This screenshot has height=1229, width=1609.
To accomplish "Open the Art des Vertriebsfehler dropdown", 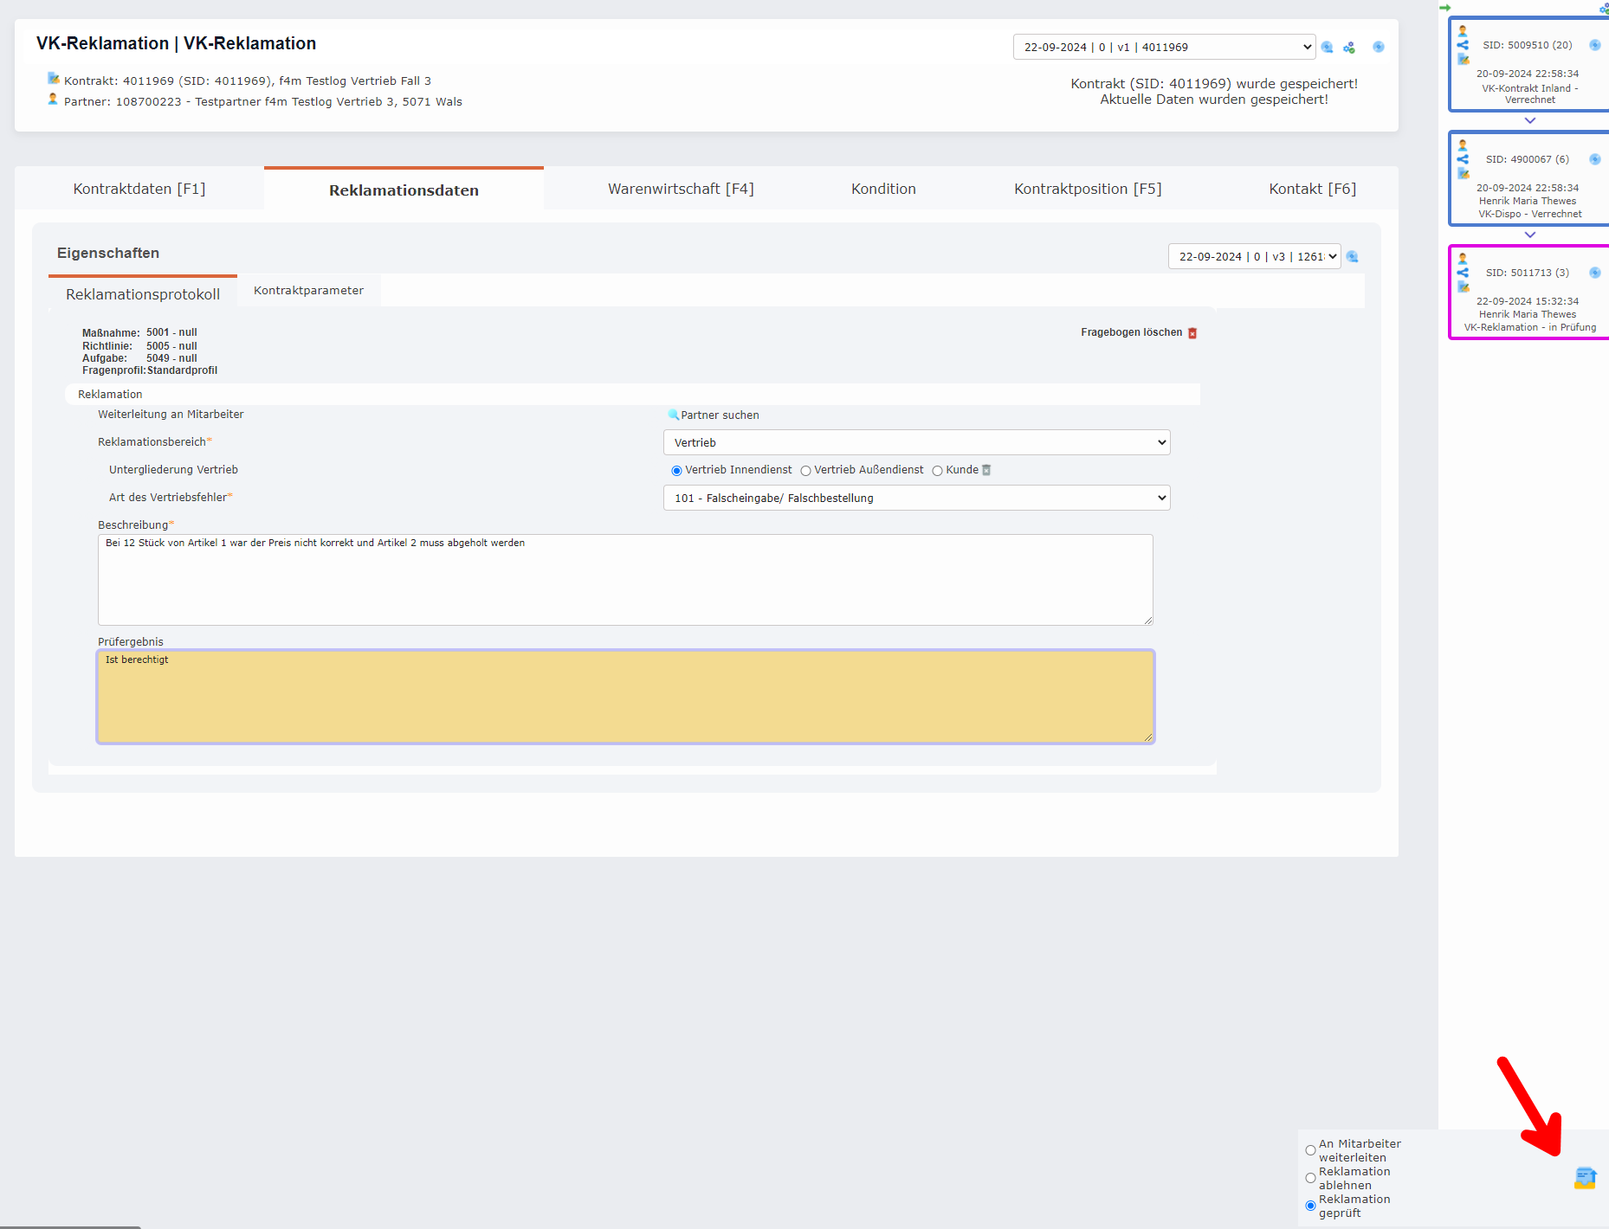I will tap(916, 498).
